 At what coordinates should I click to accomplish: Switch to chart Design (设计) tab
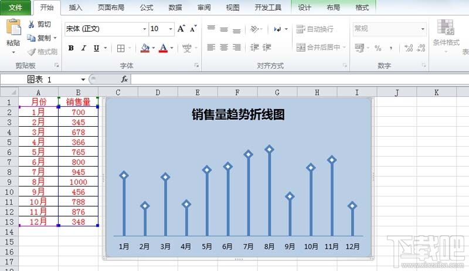304,8
